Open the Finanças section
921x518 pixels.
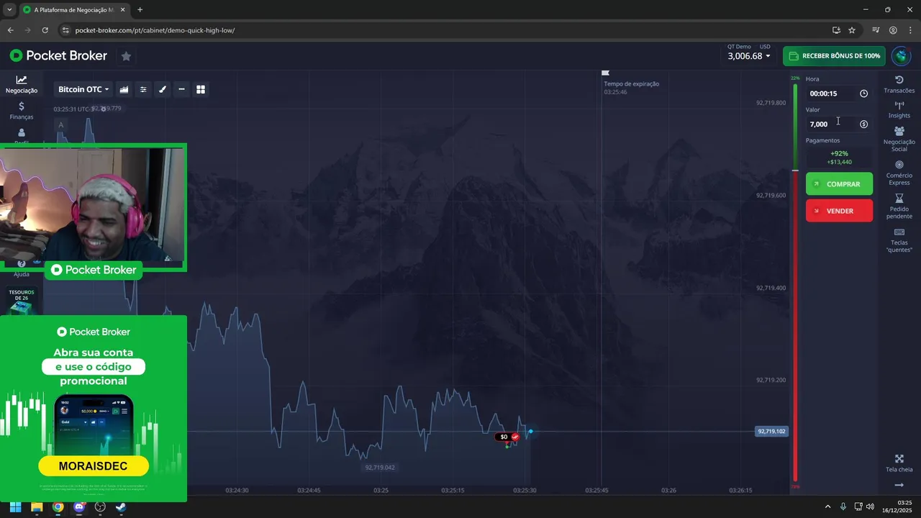click(22, 111)
